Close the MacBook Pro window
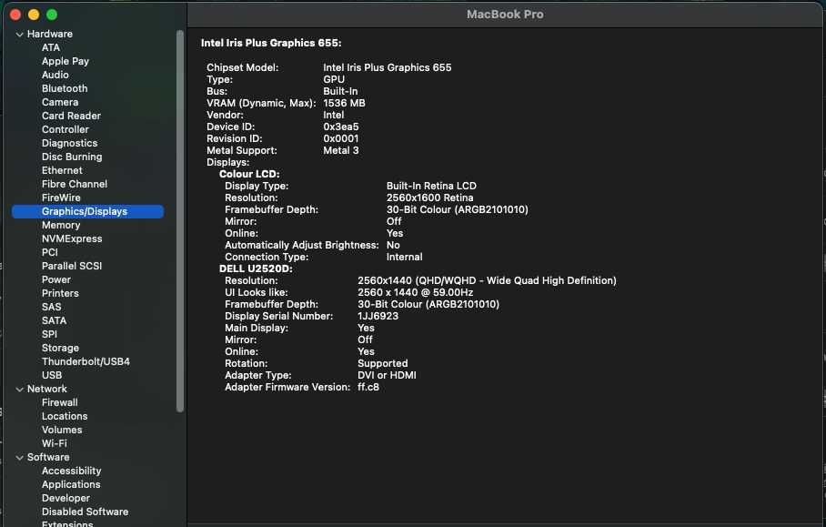Screen dimensions: 826x527 (x=15, y=15)
